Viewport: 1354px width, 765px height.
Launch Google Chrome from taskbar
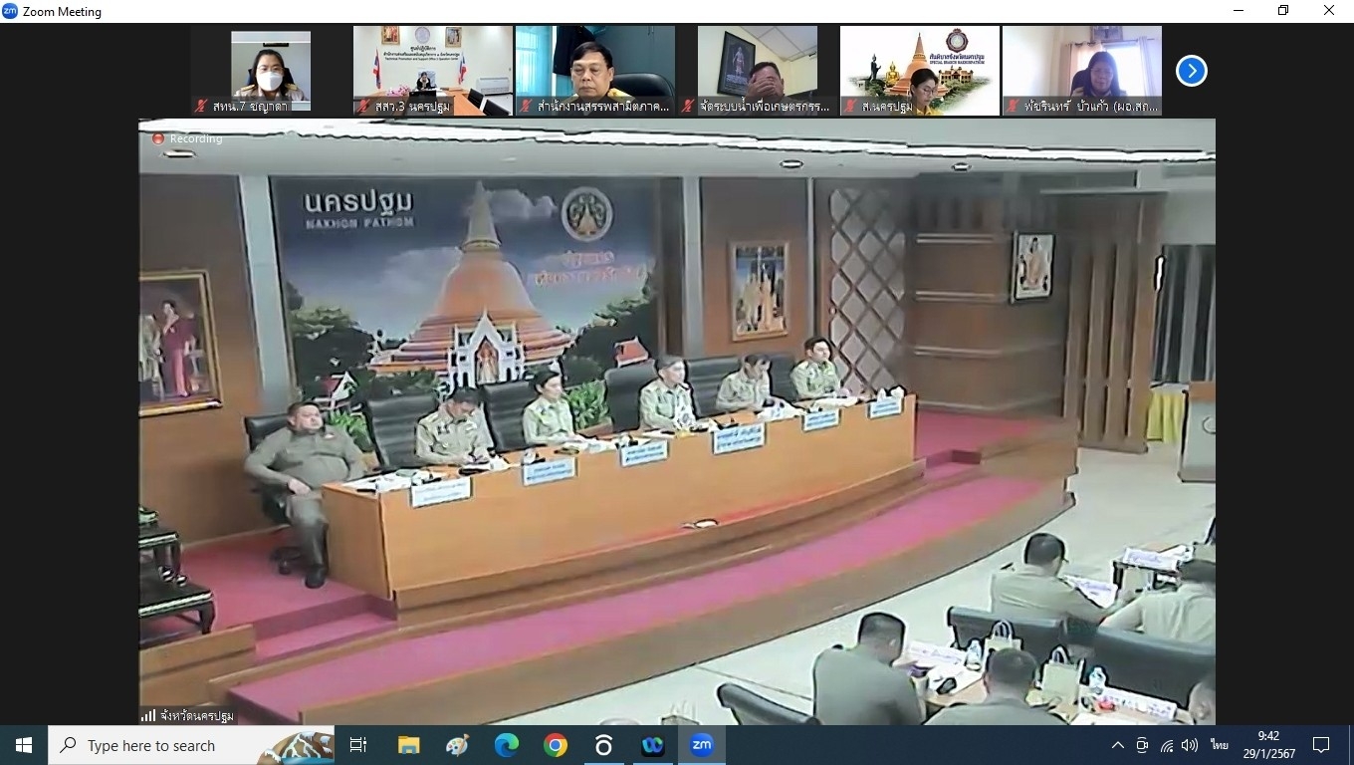pos(555,745)
